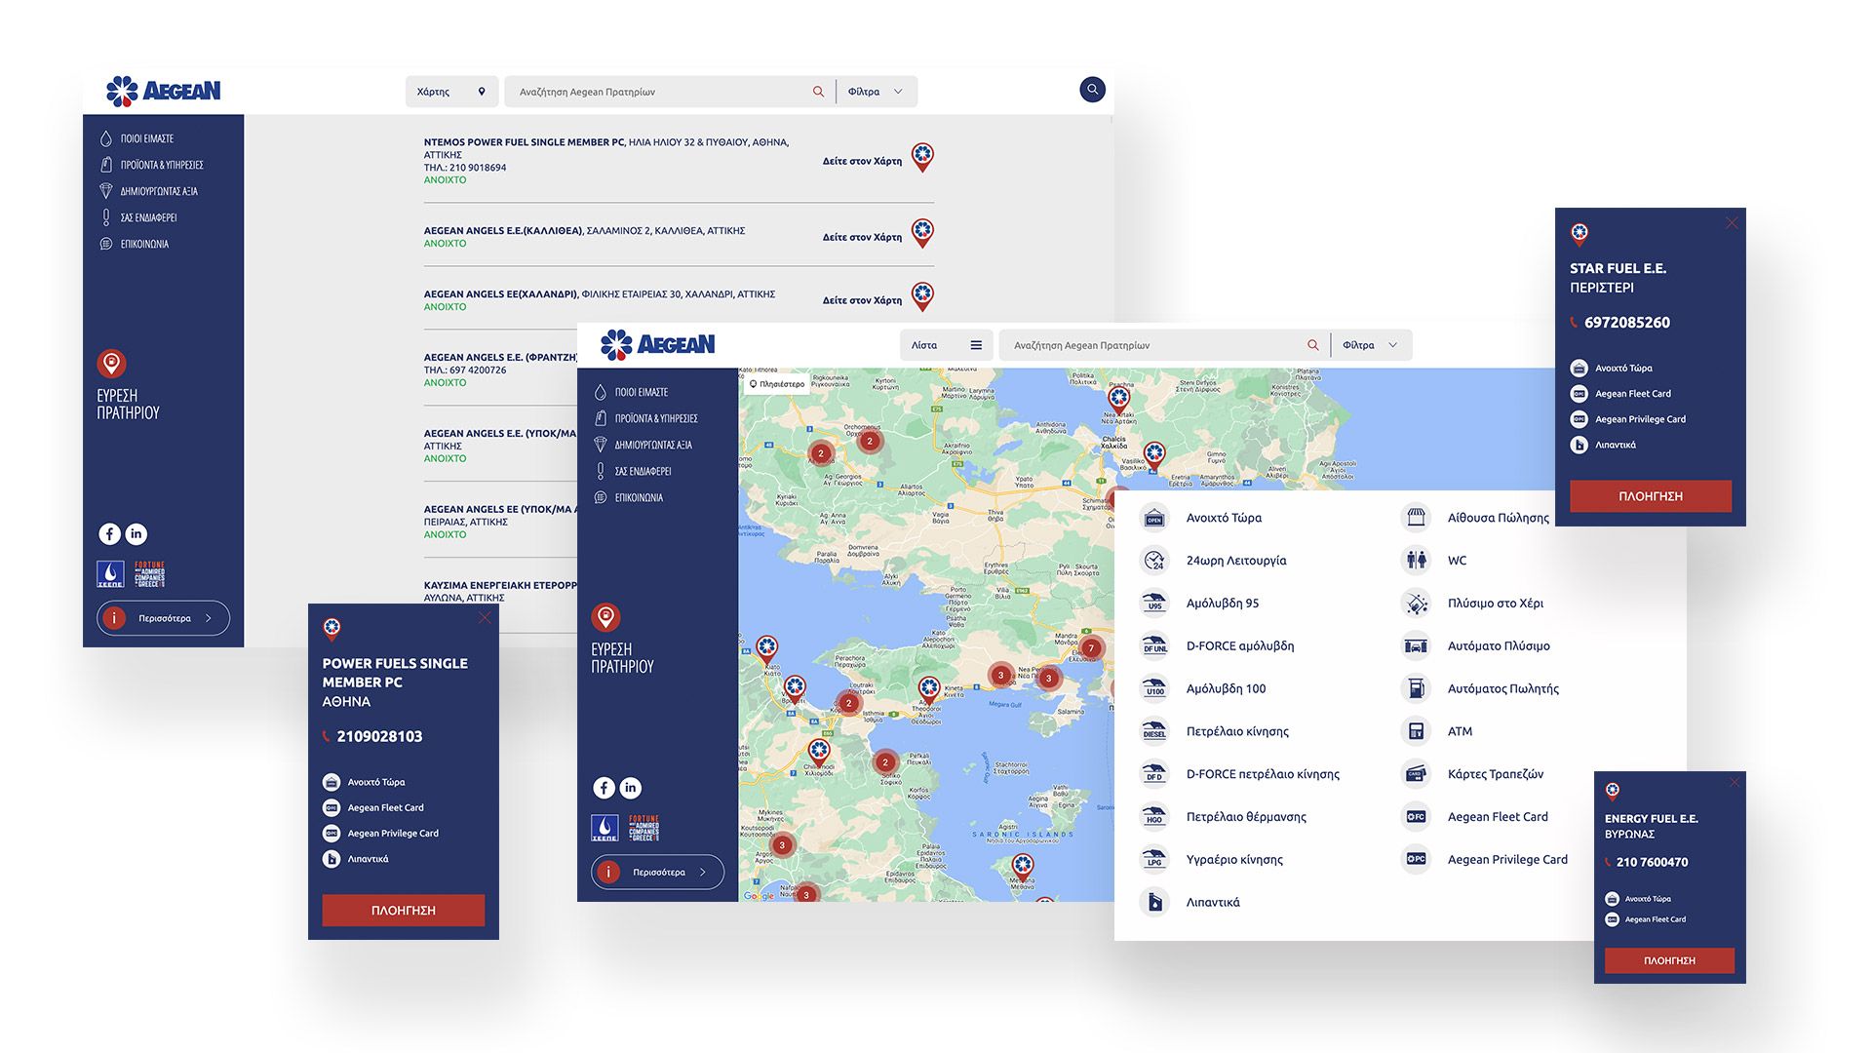Enable the Πετρέλαιο θέρμανσης filter
Image resolution: width=1872 pixels, height=1053 pixels.
pos(1223,817)
